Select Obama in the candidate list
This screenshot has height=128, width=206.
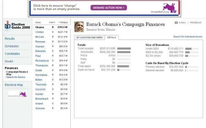[40, 27]
